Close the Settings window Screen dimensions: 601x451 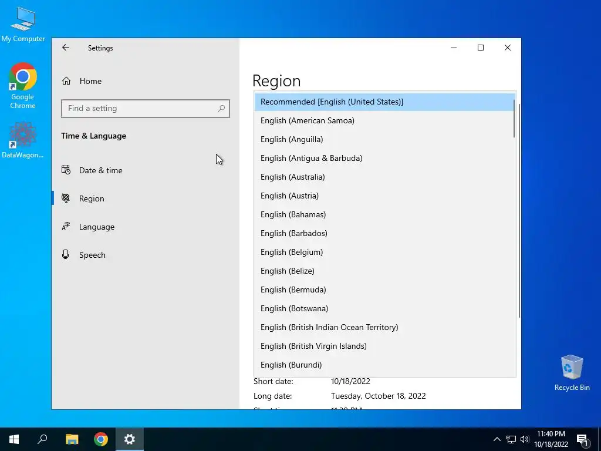(508, 48)
